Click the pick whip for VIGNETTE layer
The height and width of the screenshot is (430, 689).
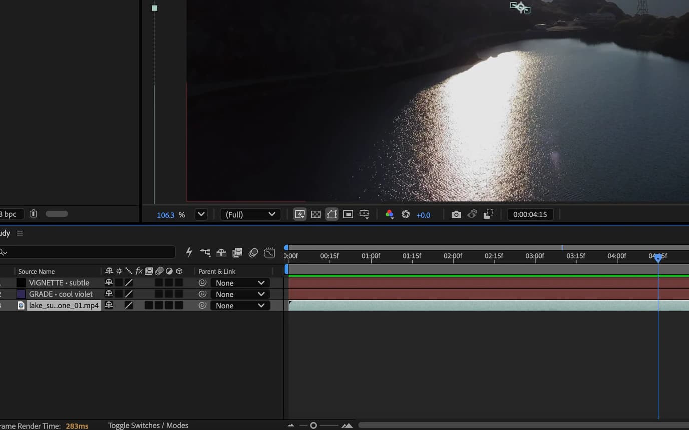[x=202, y=283]
